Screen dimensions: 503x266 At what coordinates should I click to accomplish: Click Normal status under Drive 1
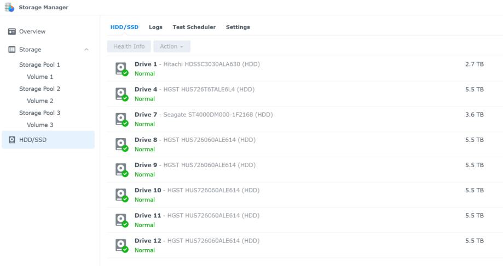(x=144, y=74)
